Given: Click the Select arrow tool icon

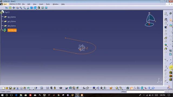Looking at the screenshot, I should pos(171,20).
